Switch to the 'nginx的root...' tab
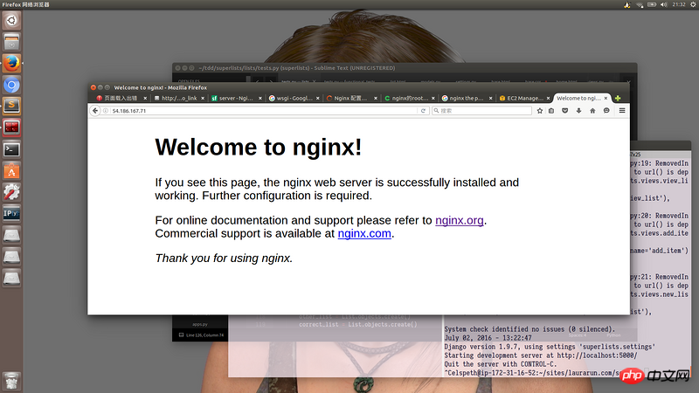This screenshot has width=699, height=393. tap(408, 98)
